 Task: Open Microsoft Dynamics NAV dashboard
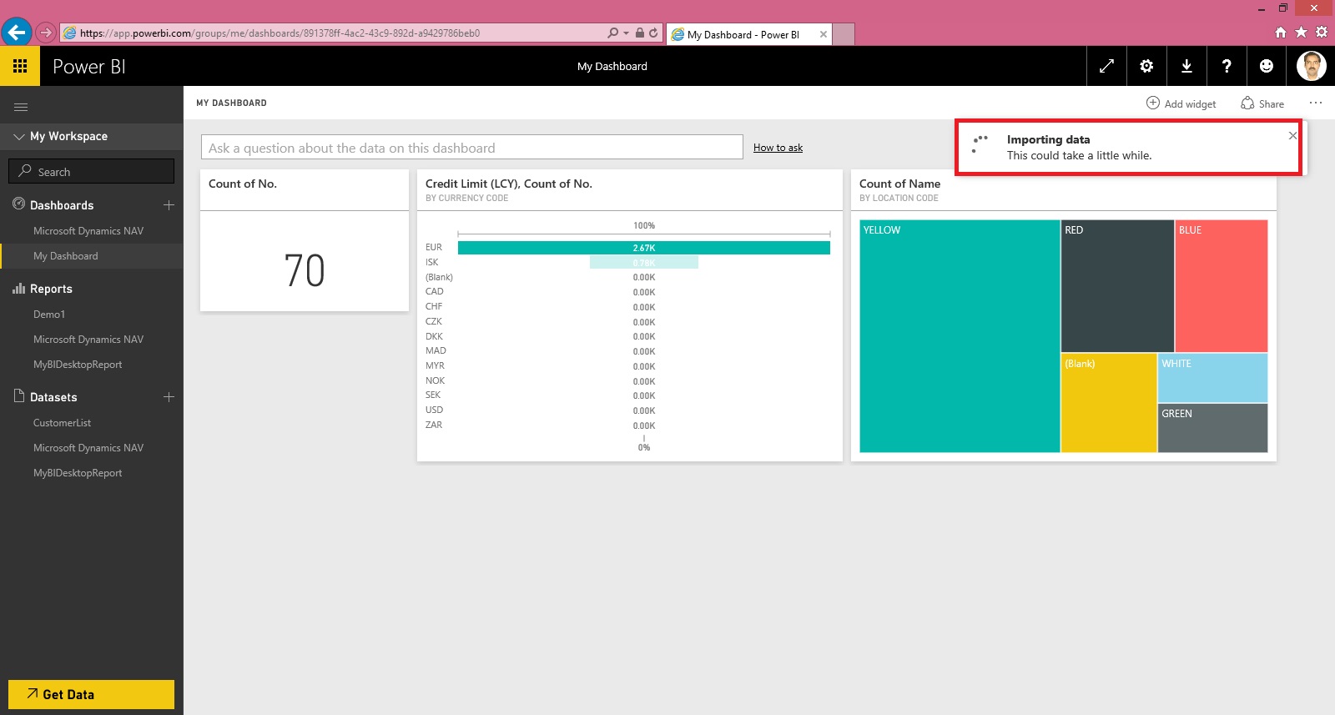[88, 231]
